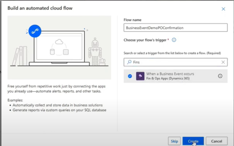Open info for When a Business Event occurs trigger

(220, 76)
